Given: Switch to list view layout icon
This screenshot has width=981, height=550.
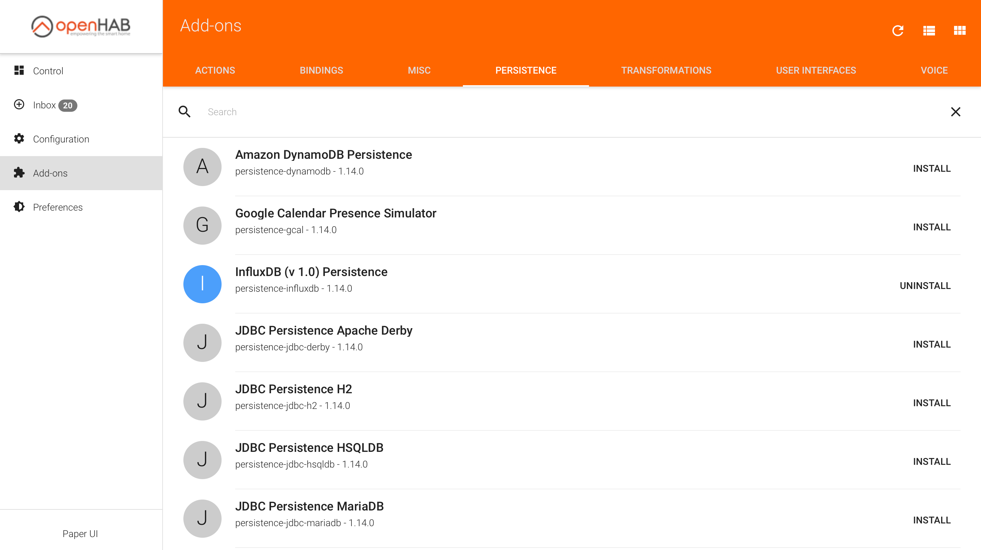Looking at the screenshot, I should coord(929,30).
